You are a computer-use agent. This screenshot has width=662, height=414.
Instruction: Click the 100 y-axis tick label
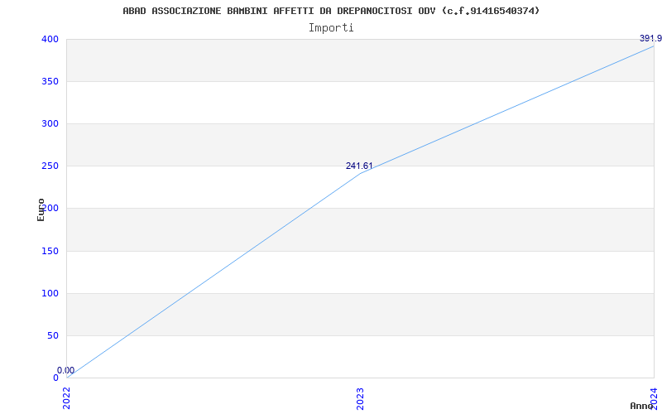point(49,293)
